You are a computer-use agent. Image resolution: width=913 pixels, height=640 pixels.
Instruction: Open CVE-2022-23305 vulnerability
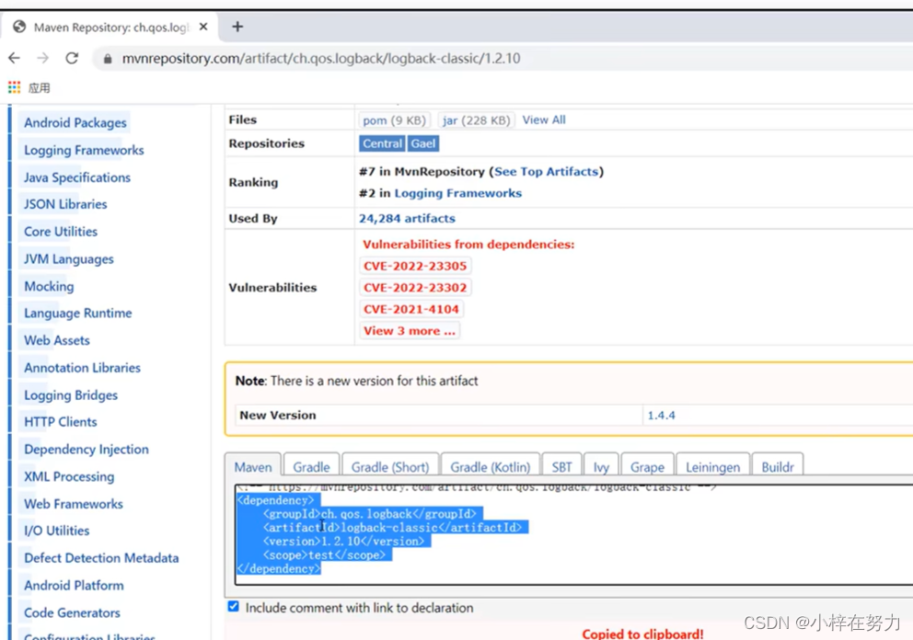tap(415, 266)
